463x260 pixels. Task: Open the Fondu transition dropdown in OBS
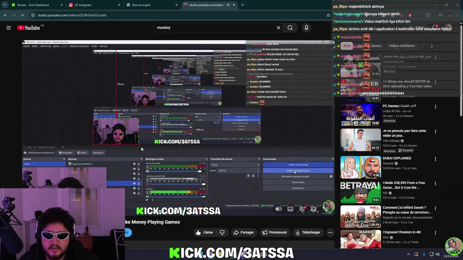tap(235, 165)
